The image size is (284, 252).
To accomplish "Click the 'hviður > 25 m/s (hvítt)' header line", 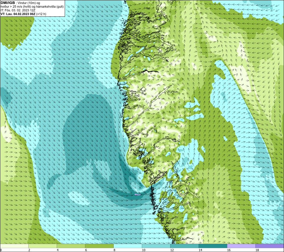I will click(x=32, y=7).
